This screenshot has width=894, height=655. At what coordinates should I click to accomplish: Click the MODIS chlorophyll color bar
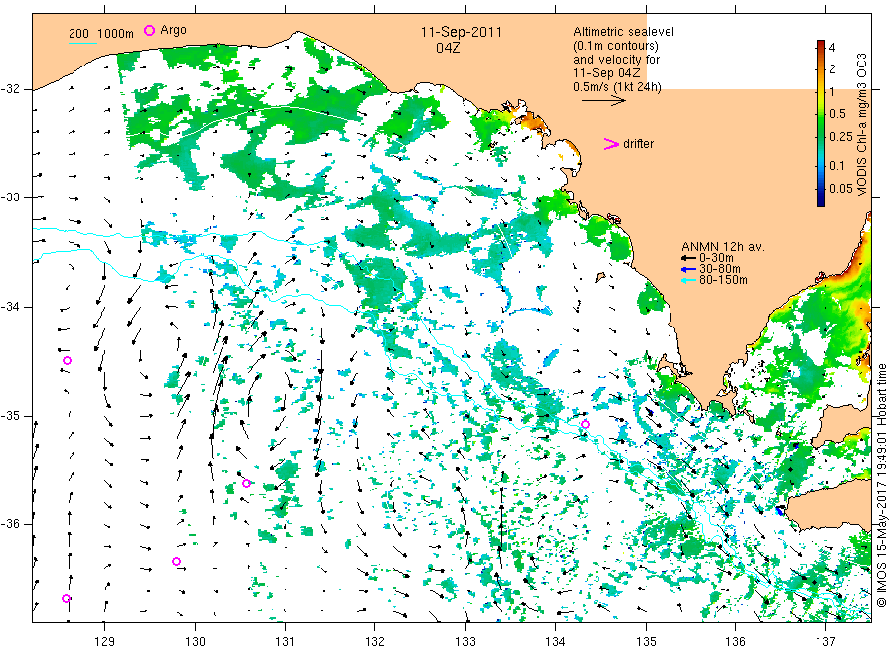point(820,123)
